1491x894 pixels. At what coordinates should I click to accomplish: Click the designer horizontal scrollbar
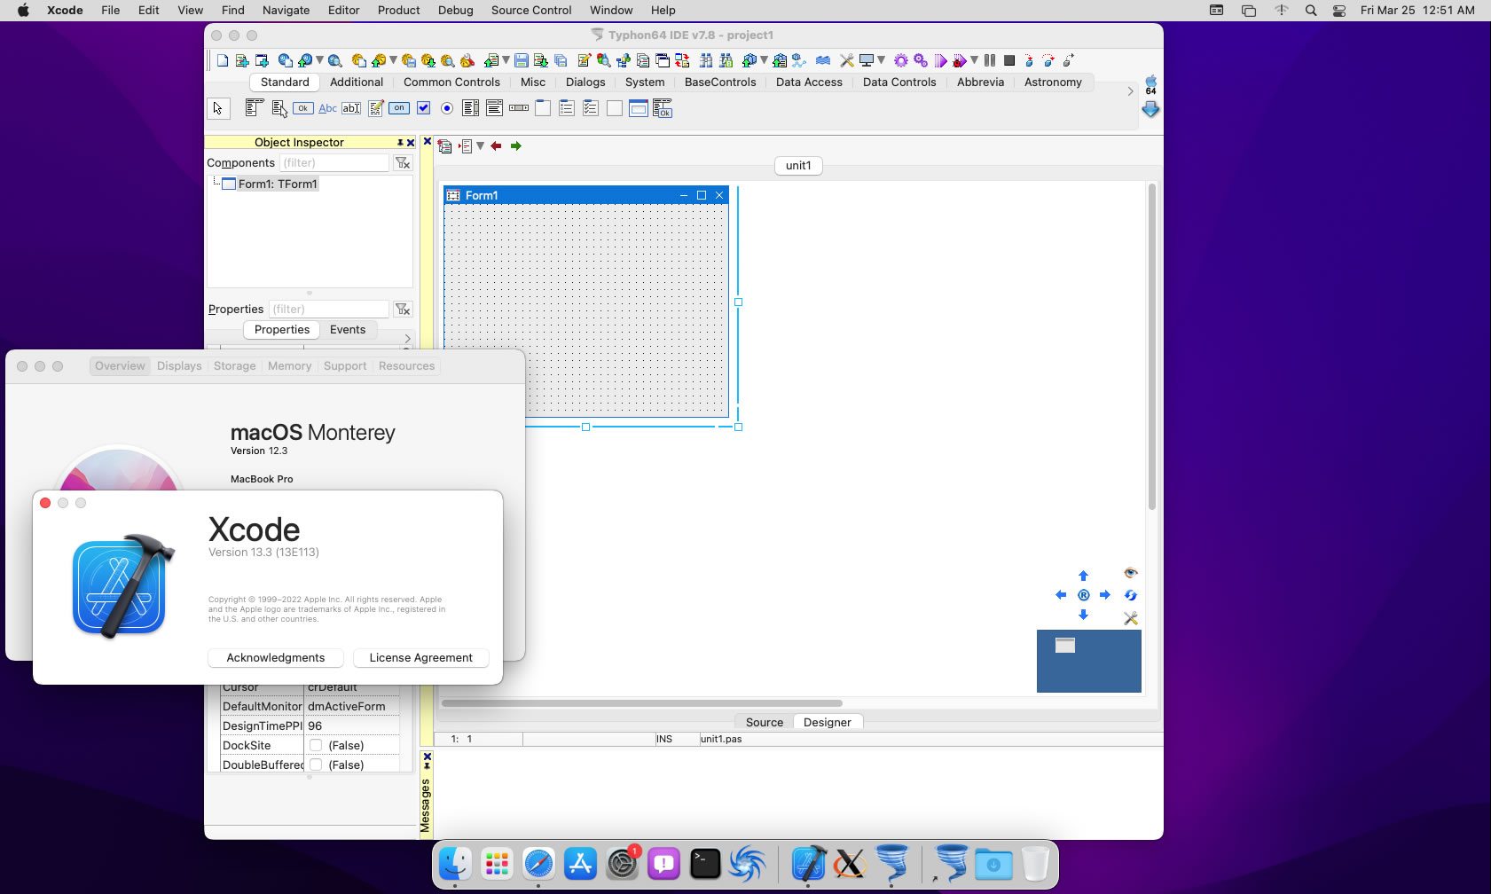(641, 703)
